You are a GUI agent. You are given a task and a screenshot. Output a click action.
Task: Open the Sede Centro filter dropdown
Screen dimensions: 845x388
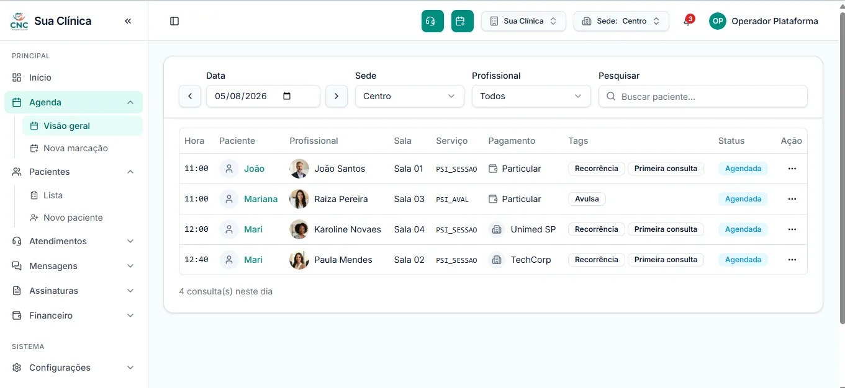(x=410, y=96)
